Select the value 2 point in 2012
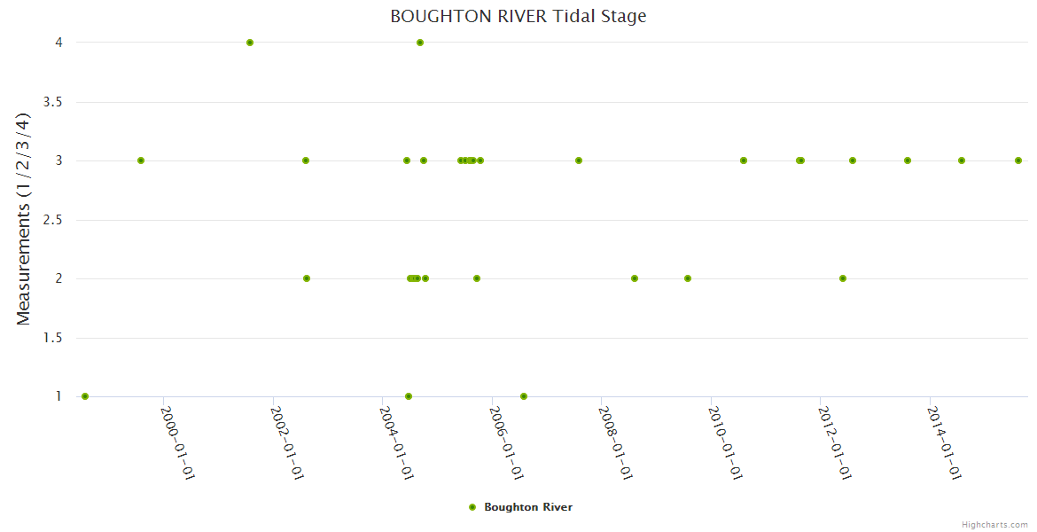Screen dimensions: 1037x532 point(843,278)
